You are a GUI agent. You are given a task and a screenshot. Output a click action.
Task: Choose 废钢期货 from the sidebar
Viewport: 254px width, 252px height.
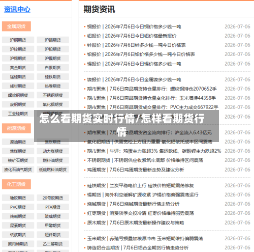coord(18,104)
